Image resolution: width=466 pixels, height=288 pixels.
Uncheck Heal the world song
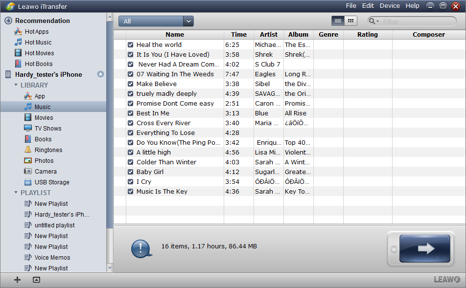(130, 45)
